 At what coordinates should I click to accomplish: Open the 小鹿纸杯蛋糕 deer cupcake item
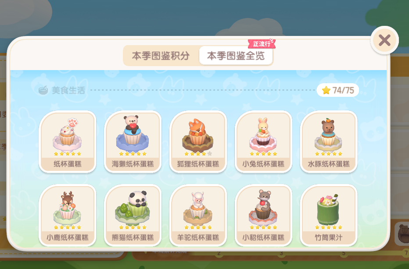coord(68,216)
